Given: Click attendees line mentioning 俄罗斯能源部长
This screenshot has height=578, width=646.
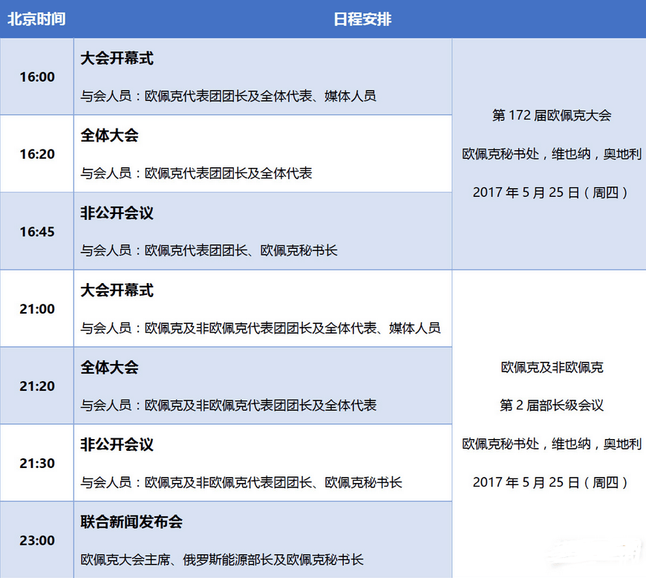Looking at the screenshot, I should coord(222,559).
